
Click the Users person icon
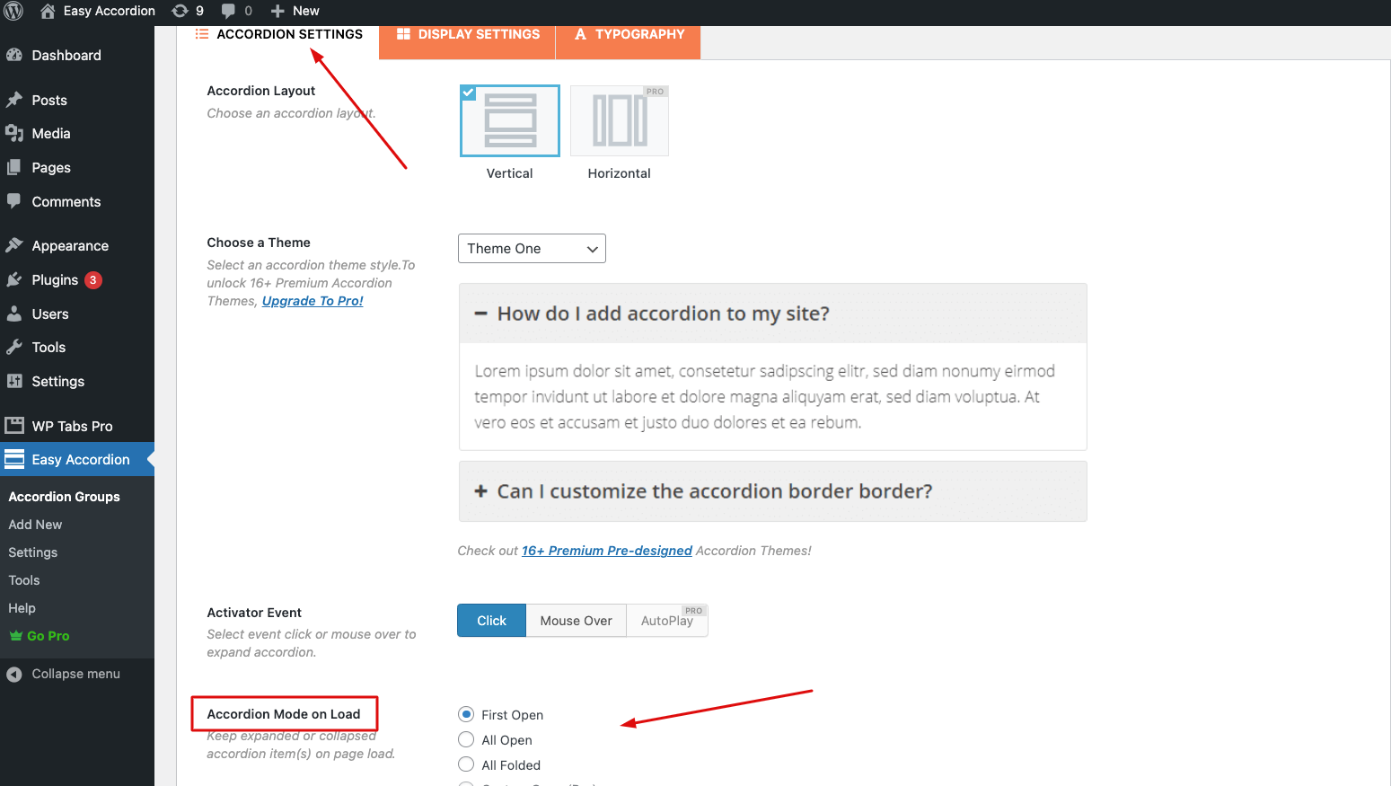[x=14, y=314]
